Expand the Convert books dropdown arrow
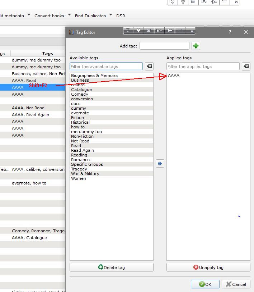Screen dimensions: 254x292 pyautogui.click(x=69, y=14)
